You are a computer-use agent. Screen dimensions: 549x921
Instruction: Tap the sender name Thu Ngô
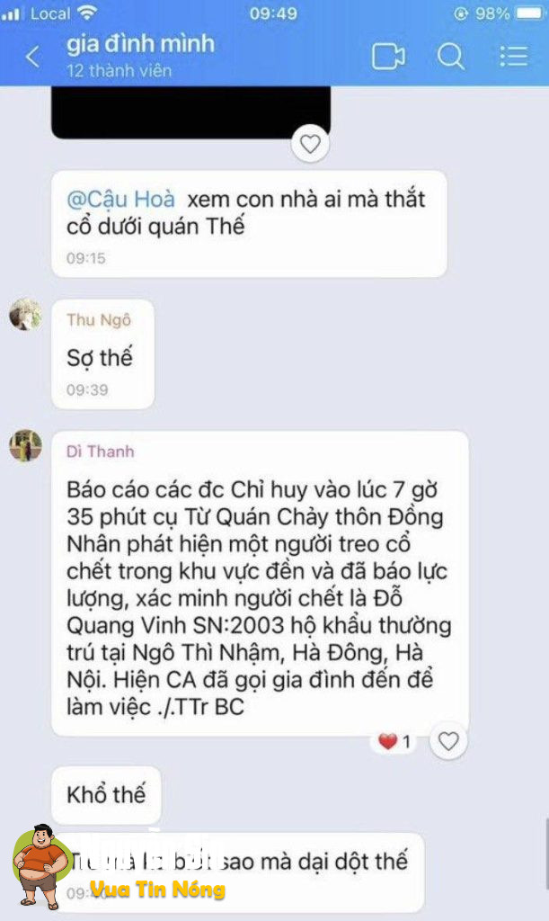coord(99,319)
